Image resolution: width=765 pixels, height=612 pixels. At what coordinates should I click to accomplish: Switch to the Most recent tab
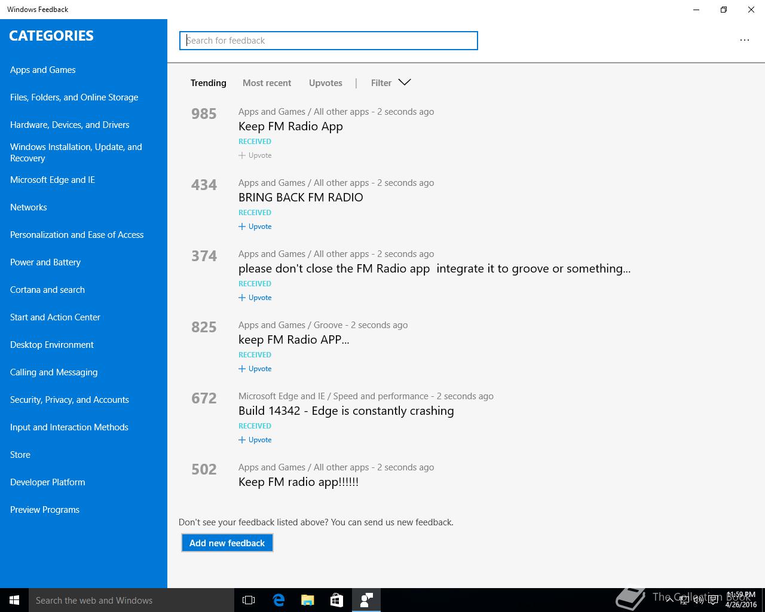click(x=267, y=83)
